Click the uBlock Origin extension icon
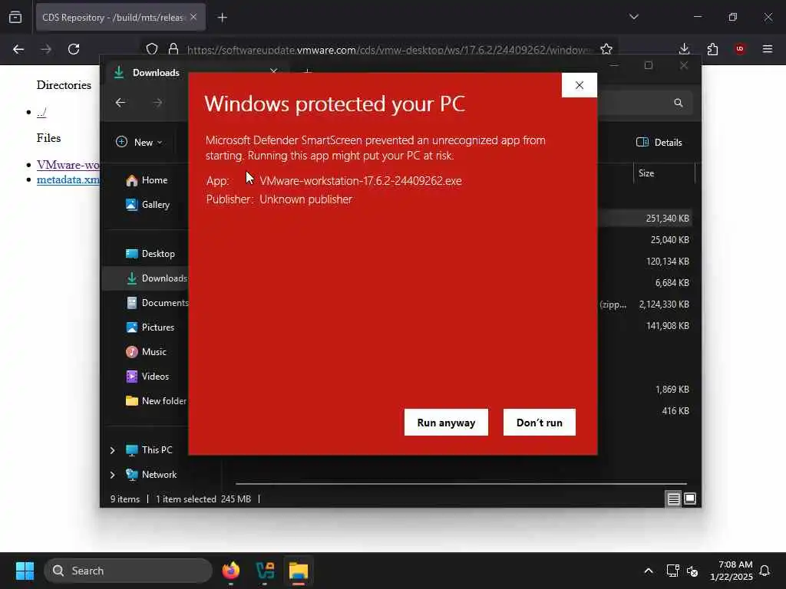 click(x=740, y=49)
